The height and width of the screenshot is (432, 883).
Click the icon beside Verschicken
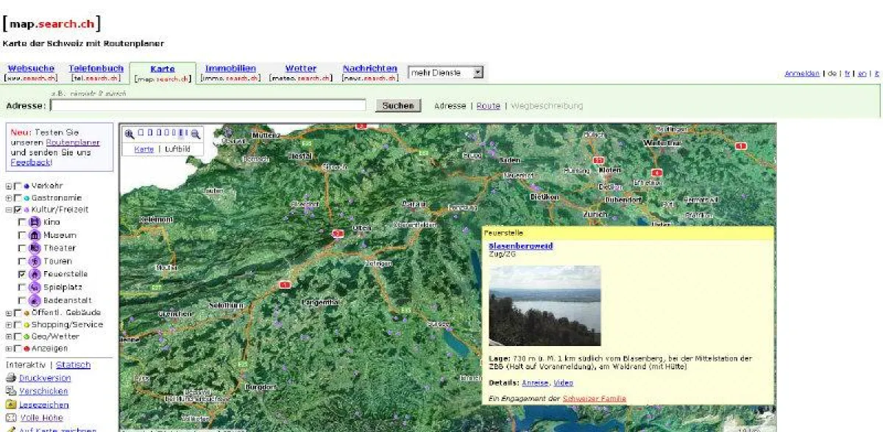click(11, 392)
